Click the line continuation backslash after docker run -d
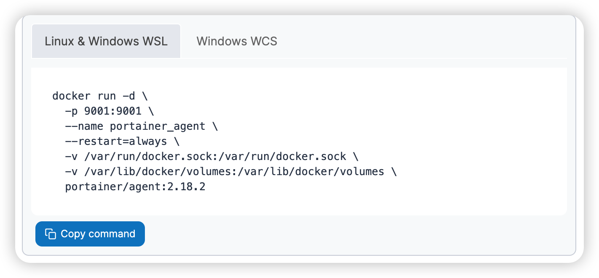Viewport: 599px width, 278px height. point(144,96)
